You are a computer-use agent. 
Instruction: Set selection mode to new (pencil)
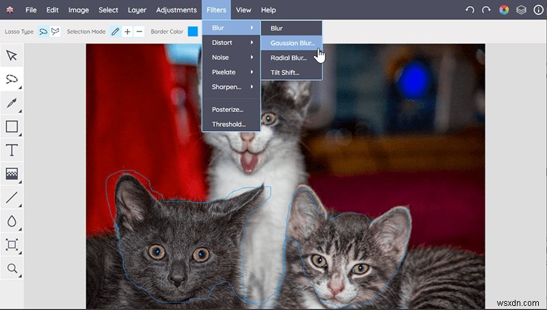point(116,31)
